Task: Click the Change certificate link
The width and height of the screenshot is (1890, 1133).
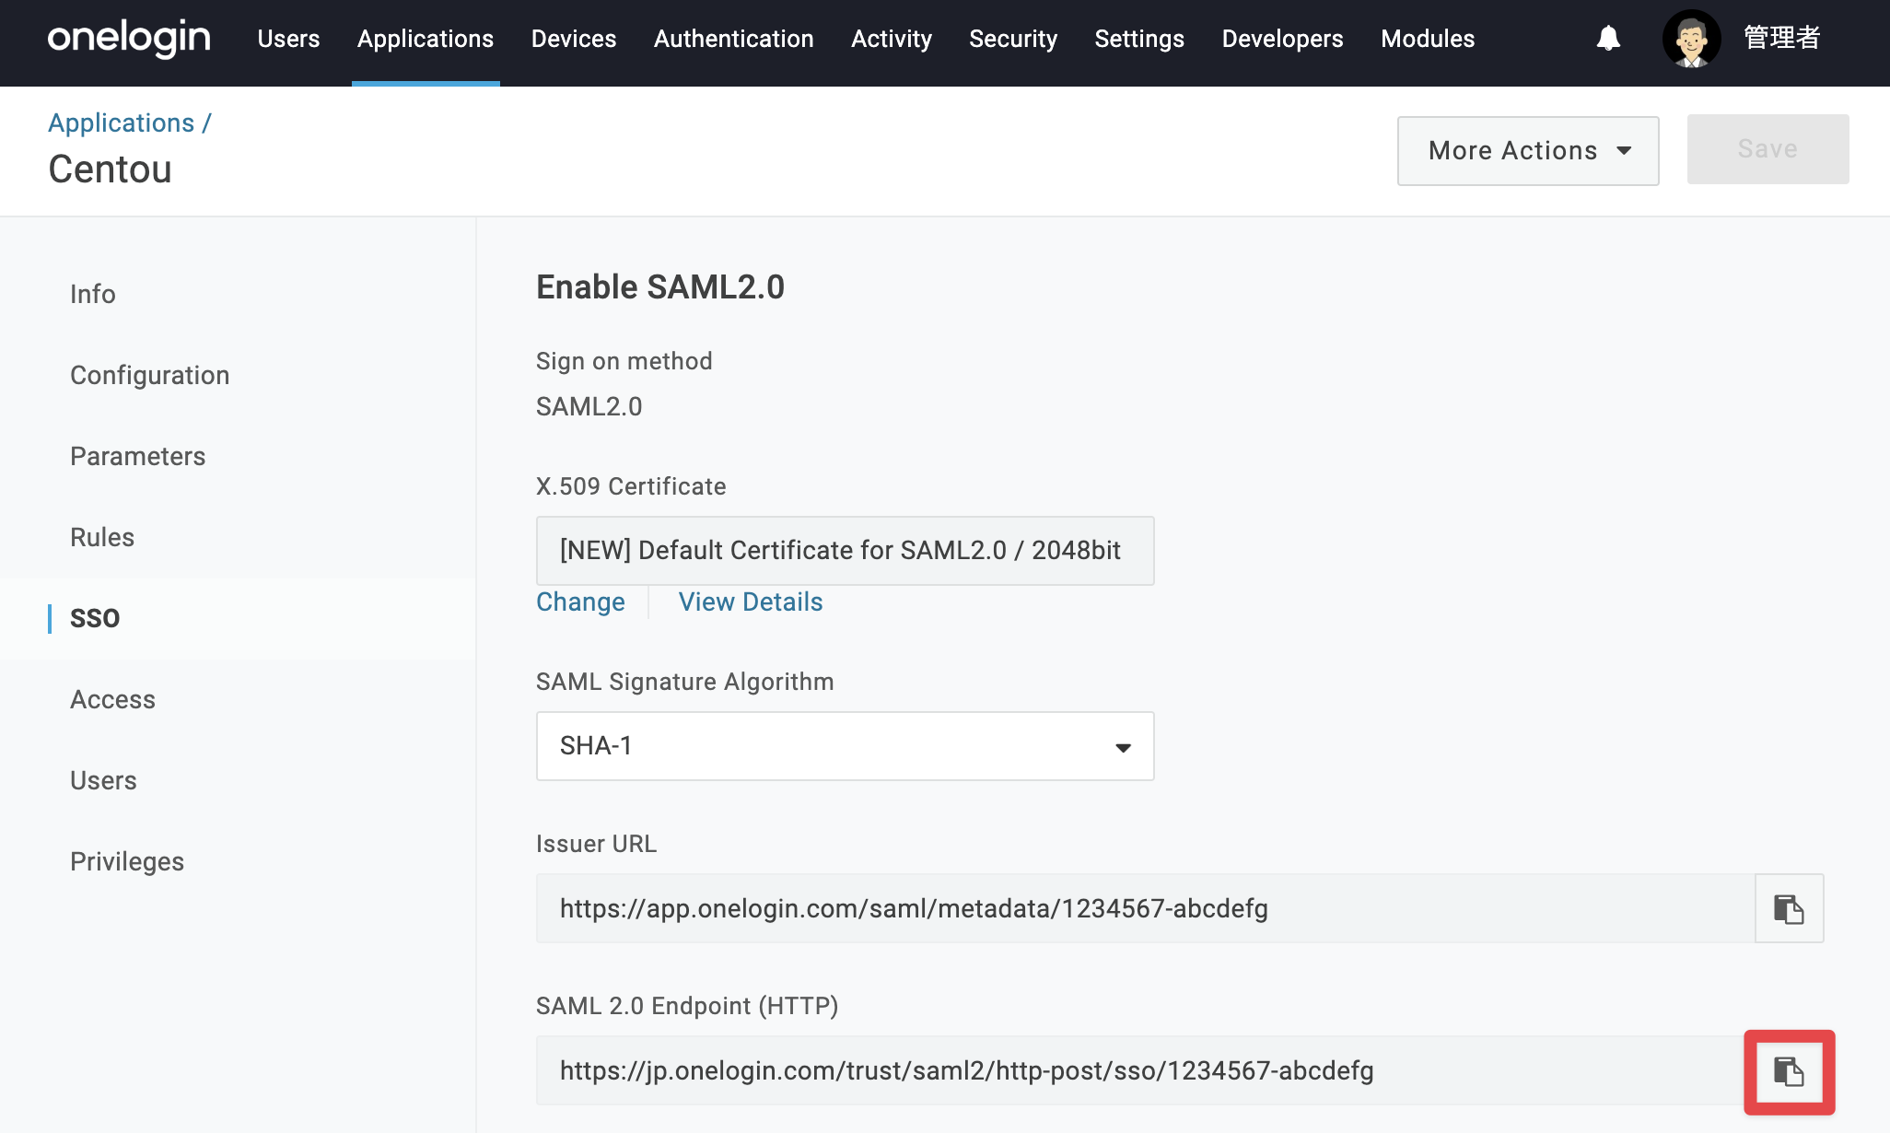Action: tap(580, 602)
